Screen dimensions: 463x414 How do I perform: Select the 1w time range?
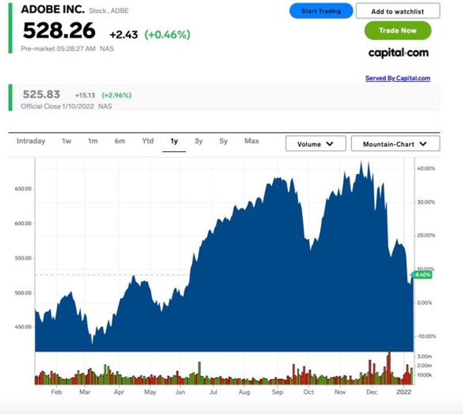(67, 141)
